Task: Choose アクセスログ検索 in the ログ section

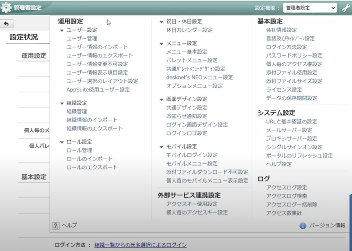Action: pos(286,196)
